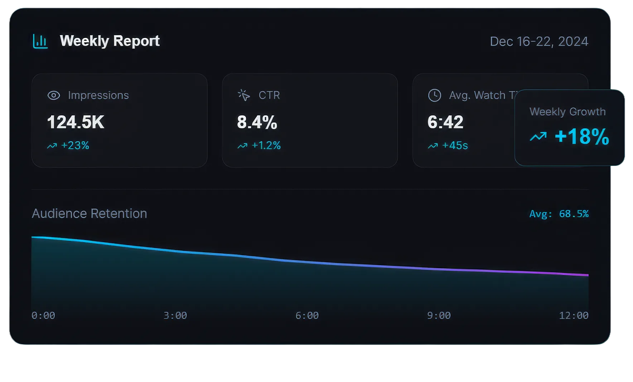Click the large trend arrow in Weekly Growth
The height and width of the screenshot is (382, 633).
click(538, 137)
